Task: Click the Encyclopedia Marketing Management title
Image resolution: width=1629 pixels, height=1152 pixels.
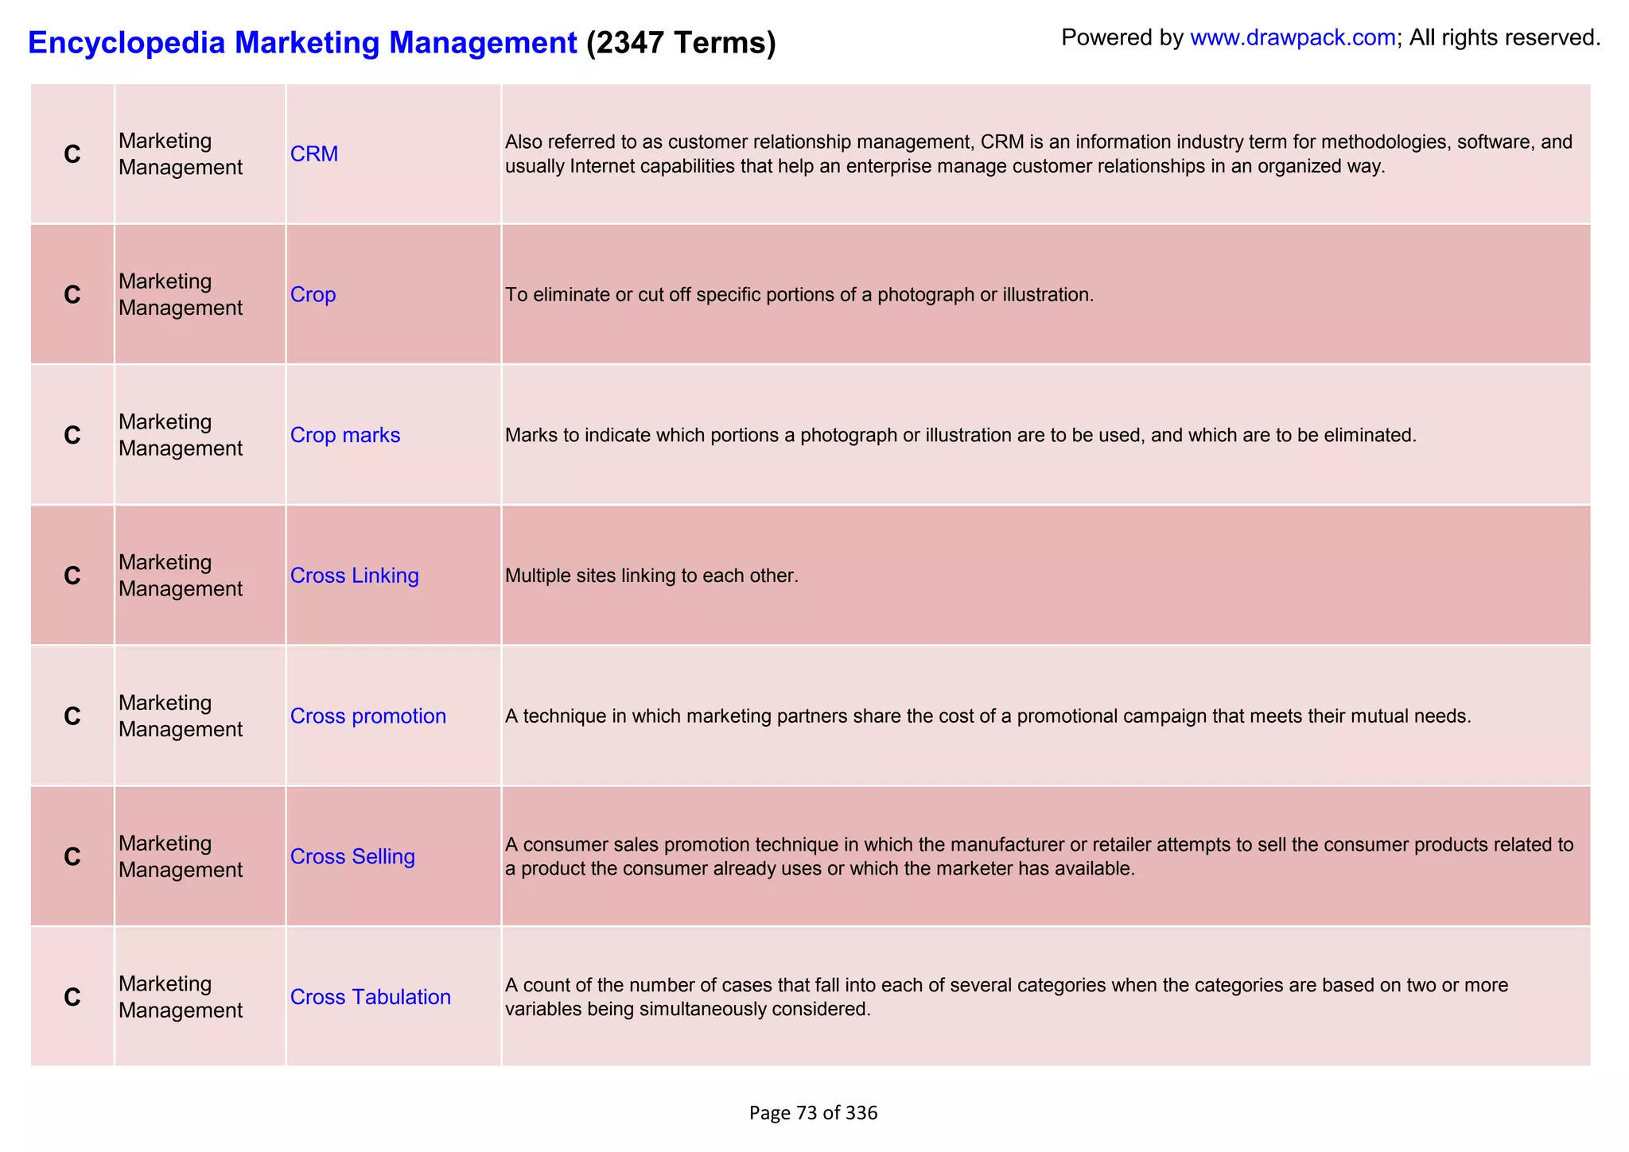Action: [x=302, y=42]
